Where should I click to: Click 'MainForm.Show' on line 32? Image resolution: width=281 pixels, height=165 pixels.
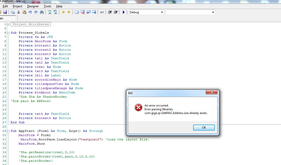tap(32, 144)
